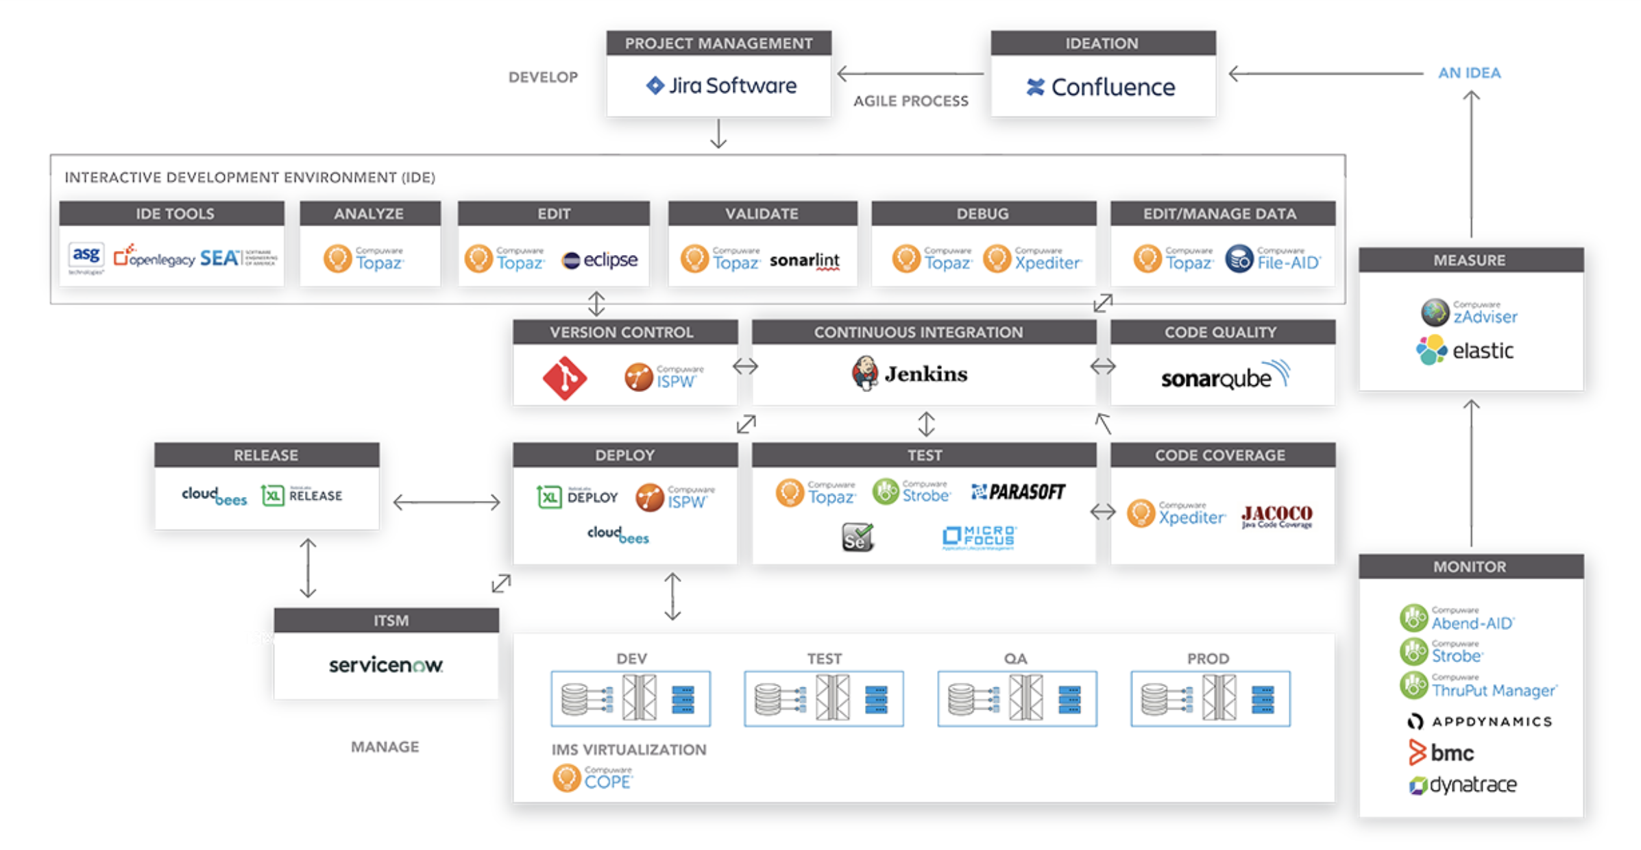The height and width of the screenshot is (850, 1641).
Task: Click the red Git diamond icon
Action: (564, 378)
